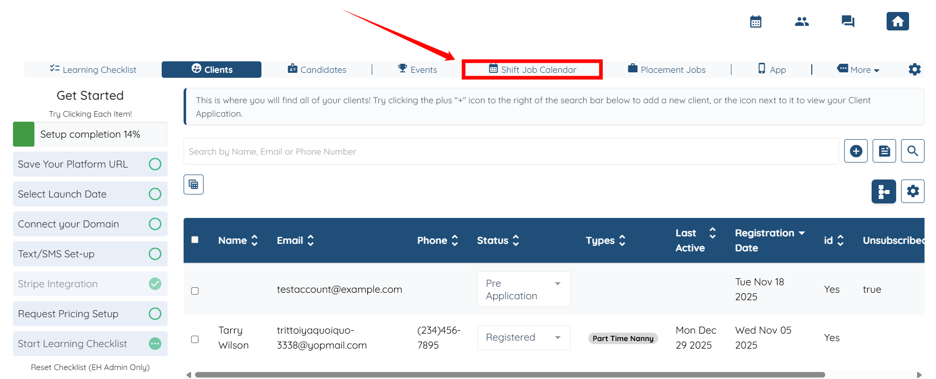Click the horizontal table scrollbar thumb

510,375
